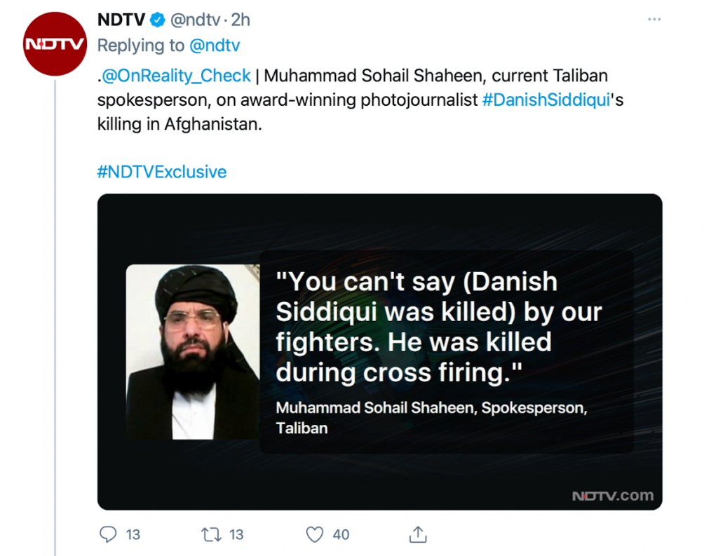
Task: Click the retweet count of 13
Action: click(x=236, y=534)
